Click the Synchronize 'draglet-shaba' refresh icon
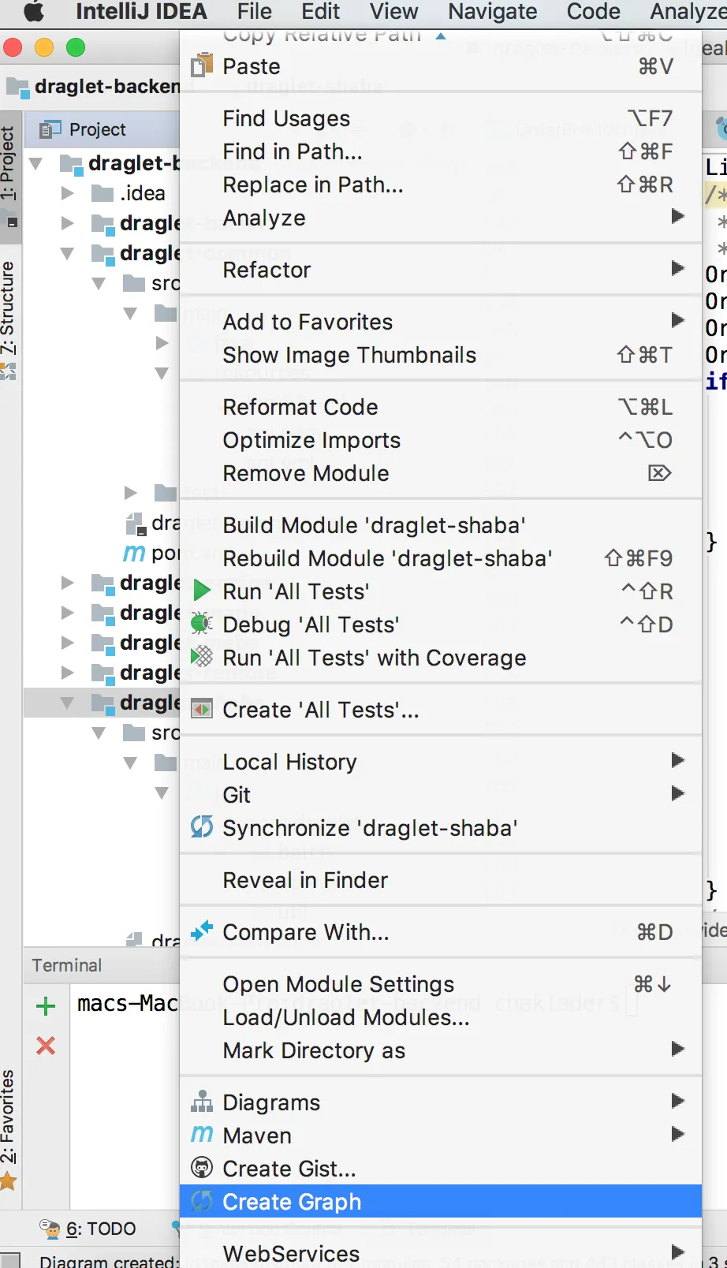Screen dimensions: 727x1268 tap(202, 827)
